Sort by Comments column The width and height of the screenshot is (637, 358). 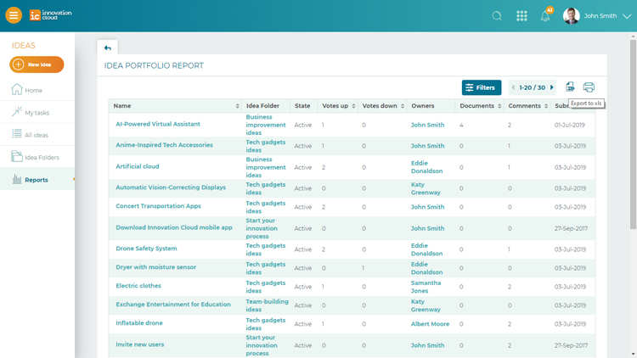point(546,106)
